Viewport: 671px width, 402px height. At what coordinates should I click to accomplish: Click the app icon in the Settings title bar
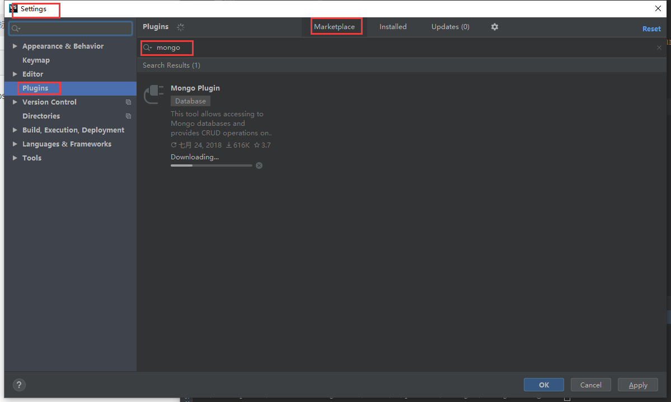tap(13, 8)
